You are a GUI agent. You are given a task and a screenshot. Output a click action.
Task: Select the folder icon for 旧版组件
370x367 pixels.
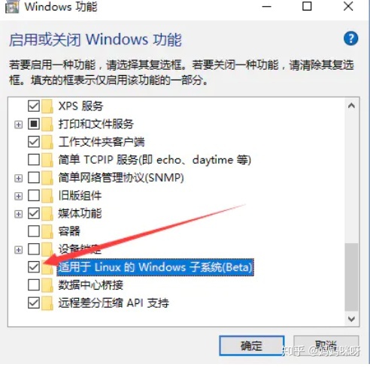coord(47,196)
